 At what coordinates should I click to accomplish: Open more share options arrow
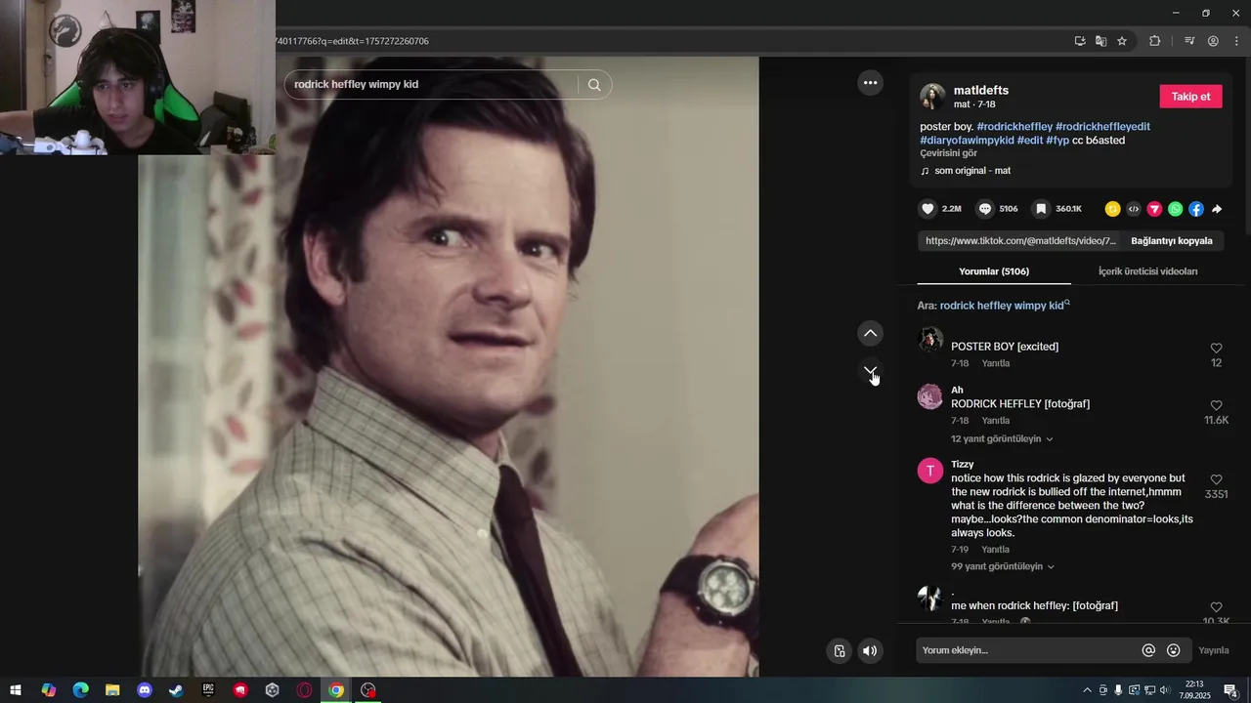(x=1217, y=209)
